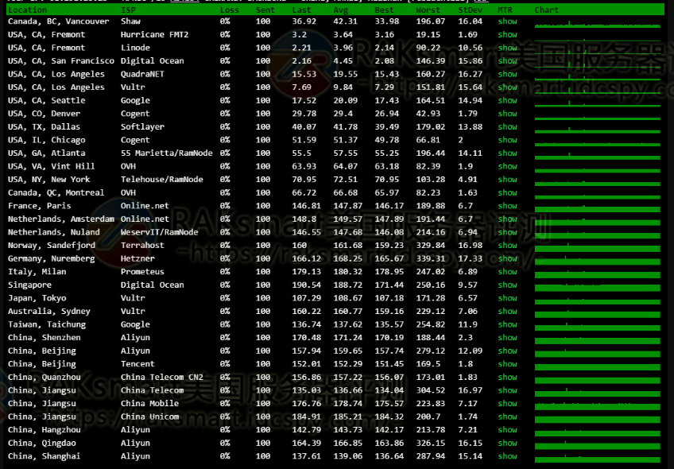
Task: Select the 'Terrahost' ISP cell
Action: tap(142, 246)
